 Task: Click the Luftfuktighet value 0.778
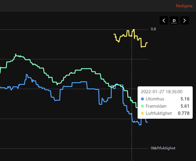pos(184,113)
